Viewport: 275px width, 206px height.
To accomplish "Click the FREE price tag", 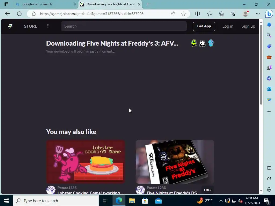I will [x=208, y=190].
